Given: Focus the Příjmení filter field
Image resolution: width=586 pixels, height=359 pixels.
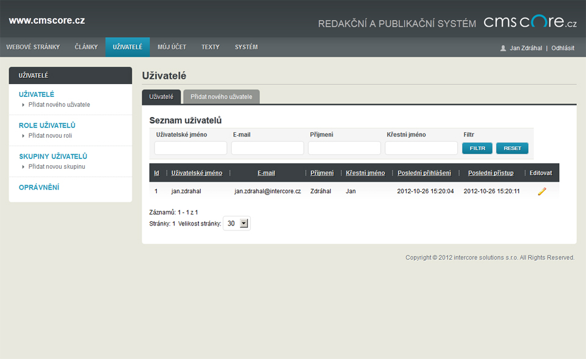Looking at the screenshot, I should click(x=344, y=148).
